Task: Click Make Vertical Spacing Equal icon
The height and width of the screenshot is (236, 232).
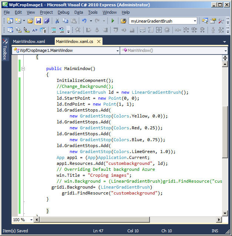Action: (213, 30)
